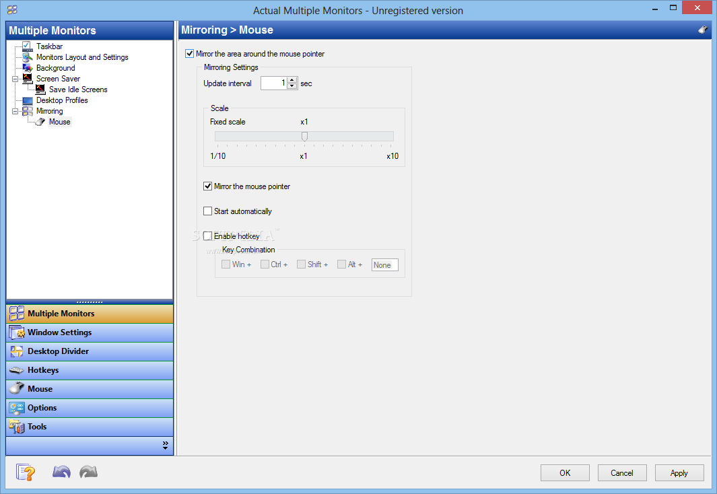The height and width of the screenshot is (494, 717).
Task: Select Mirroring in the tree
Action: (49, 111)
